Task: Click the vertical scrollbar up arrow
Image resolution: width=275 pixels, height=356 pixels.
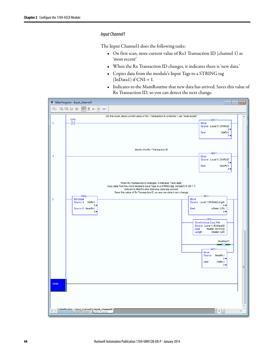Action: pos(244,117)
